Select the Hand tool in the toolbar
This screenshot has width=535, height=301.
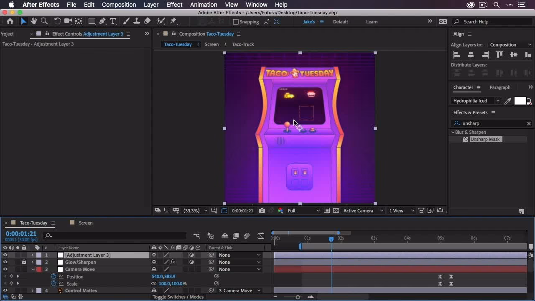[x=33, y=21]
